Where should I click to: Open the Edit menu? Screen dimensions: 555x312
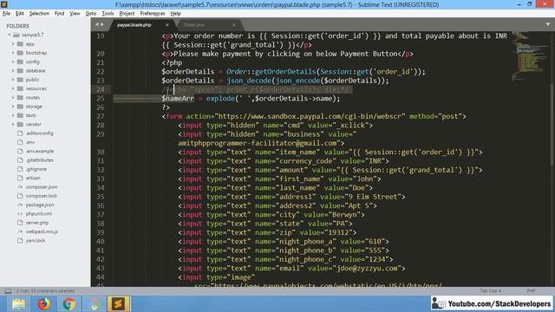pos(20,14)
